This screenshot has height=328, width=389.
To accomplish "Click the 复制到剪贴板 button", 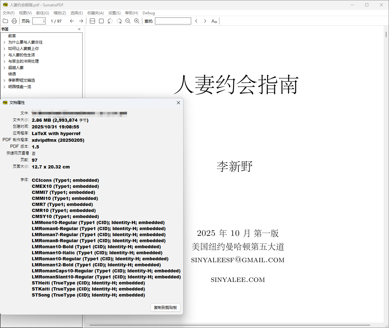I will [165, 307].
